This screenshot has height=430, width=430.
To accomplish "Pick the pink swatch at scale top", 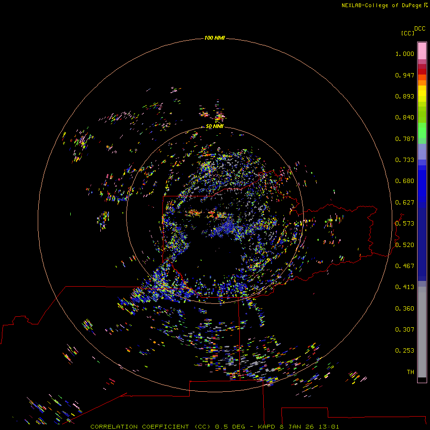I will click(422, 51).
